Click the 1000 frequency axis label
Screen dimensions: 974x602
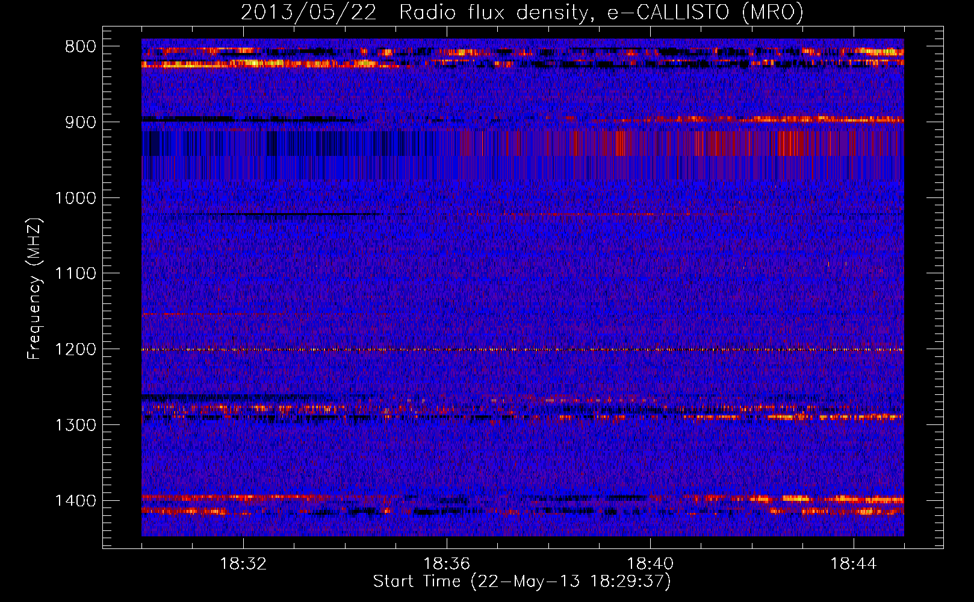pos(75,198)
